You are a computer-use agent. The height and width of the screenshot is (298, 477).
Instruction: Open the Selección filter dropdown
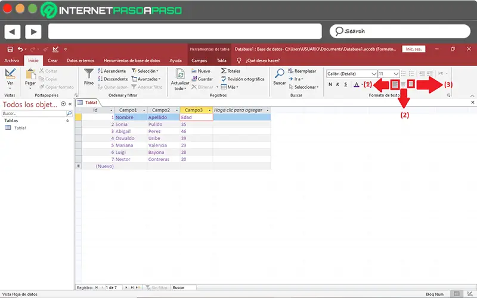click(x=145, y=71)
